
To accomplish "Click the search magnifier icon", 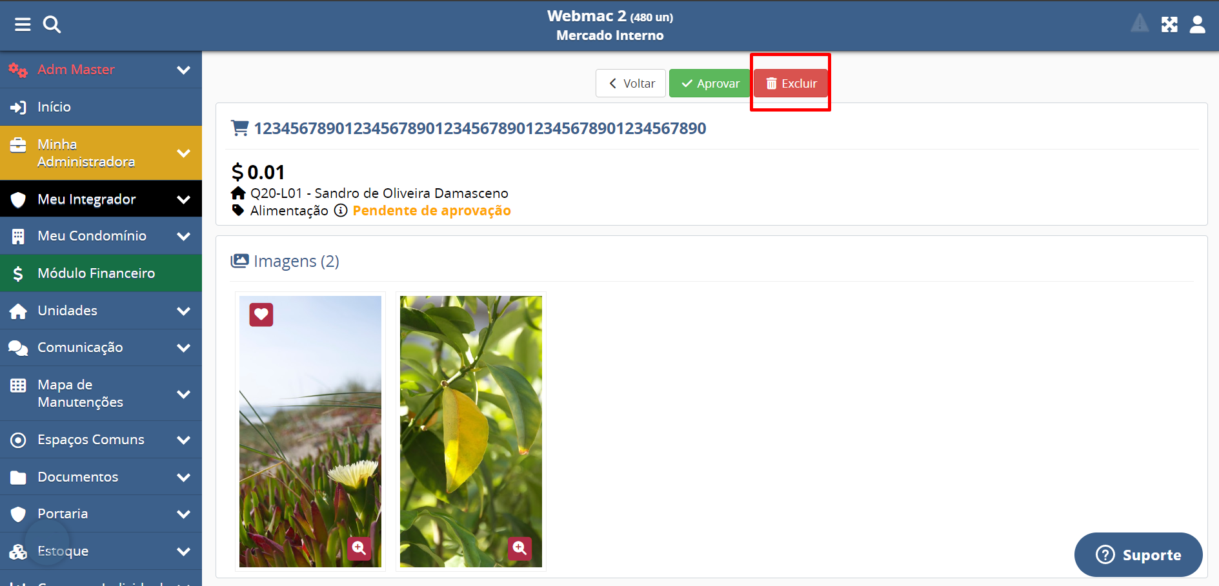I will 52,24.
